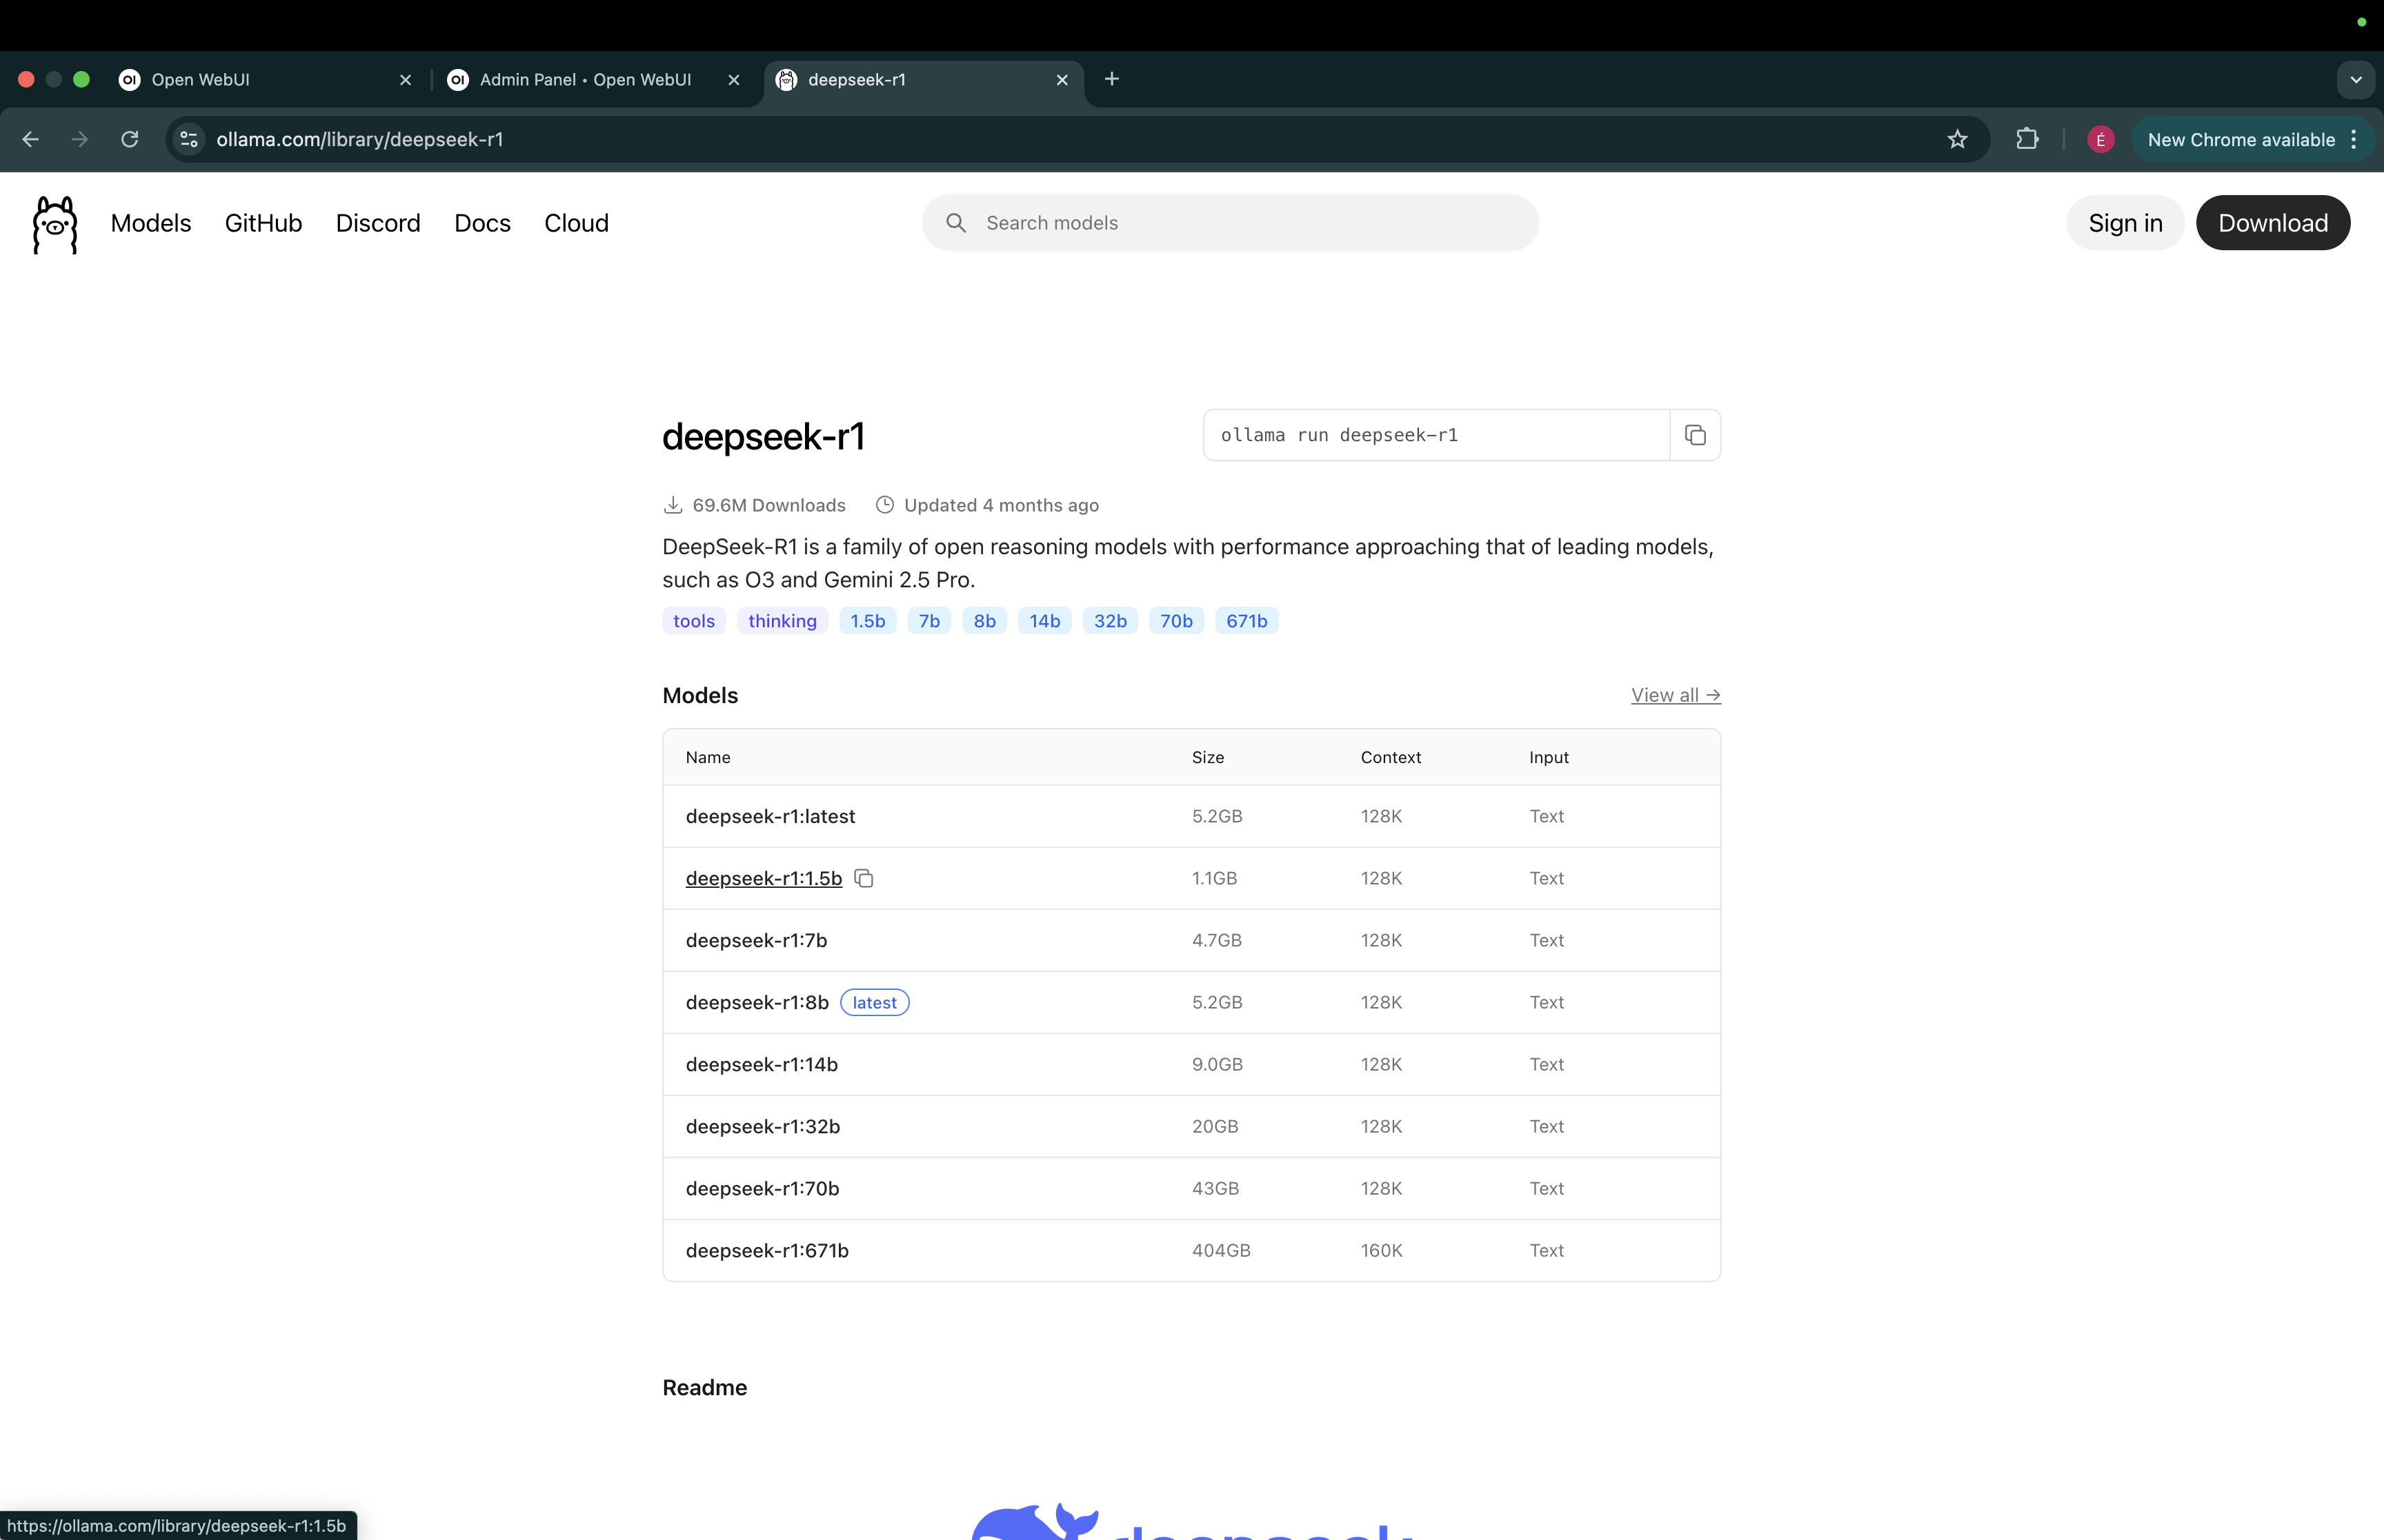Open the Docs navigation link
2384x1540 pixels.
(482, 223)
